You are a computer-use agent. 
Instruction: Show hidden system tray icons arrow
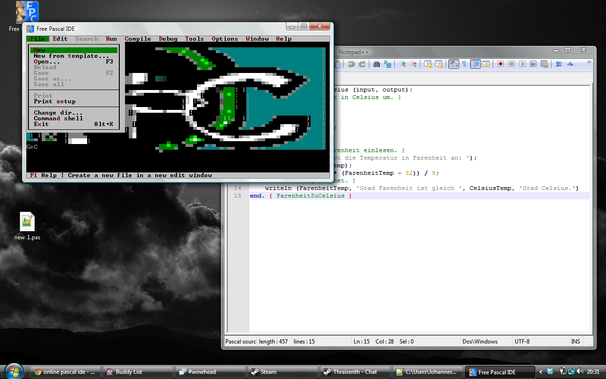[x=541, y=372]
